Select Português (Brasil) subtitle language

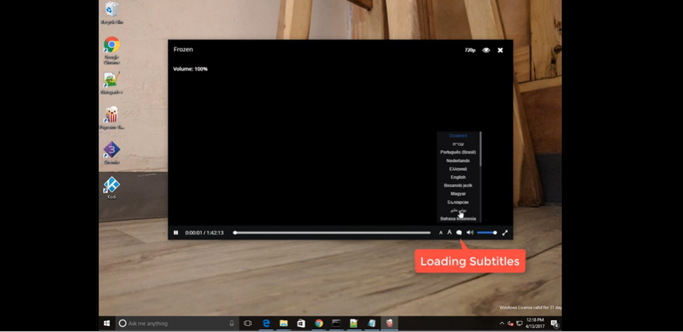pos(458,152)
